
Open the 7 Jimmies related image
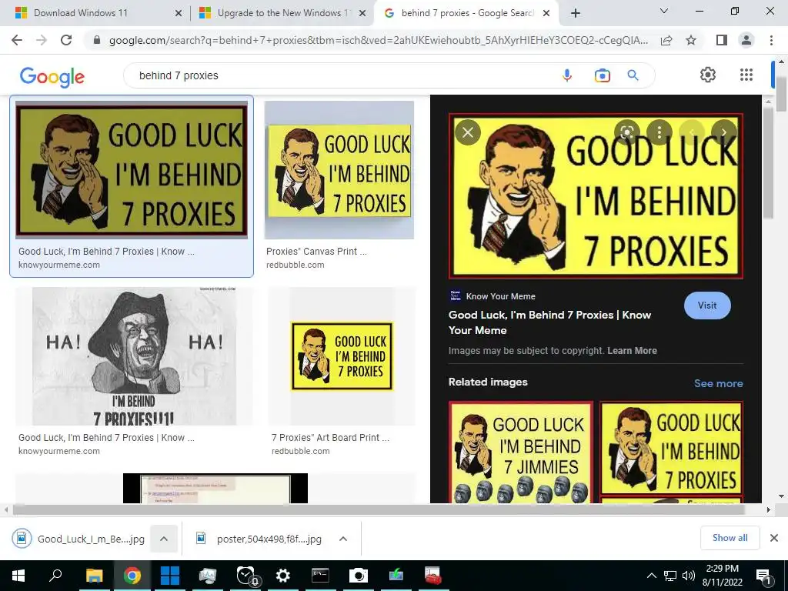point(521,452)
